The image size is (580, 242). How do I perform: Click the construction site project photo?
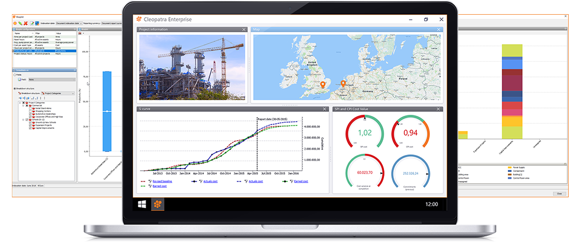click(x=192, y=67)
